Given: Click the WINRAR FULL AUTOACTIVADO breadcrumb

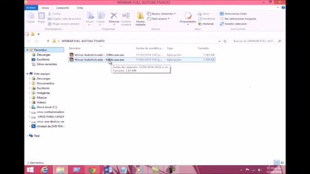Looking at the screenshot, I should click(83, 41).
